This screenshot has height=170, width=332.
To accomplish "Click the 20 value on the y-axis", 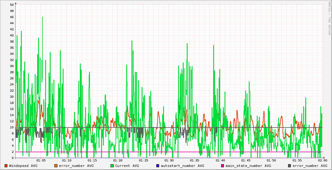I will click(12, 97).
